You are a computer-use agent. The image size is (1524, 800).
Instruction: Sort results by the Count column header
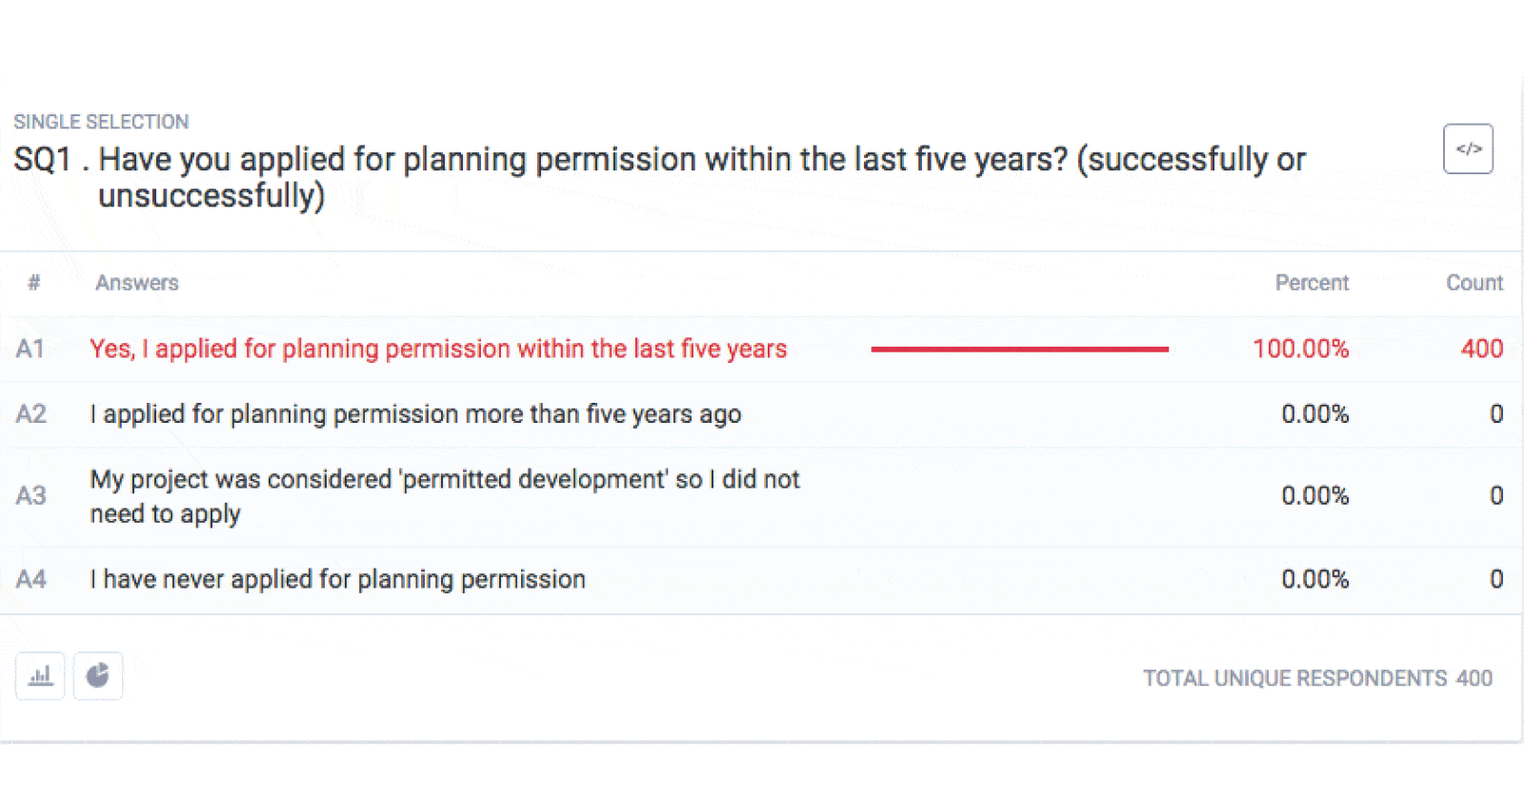point(1474,283)
